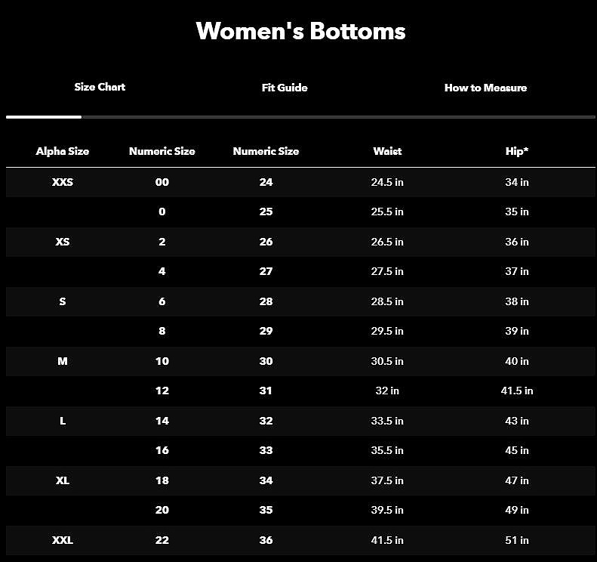Click the 41.5 in hip value

[517, 391]
